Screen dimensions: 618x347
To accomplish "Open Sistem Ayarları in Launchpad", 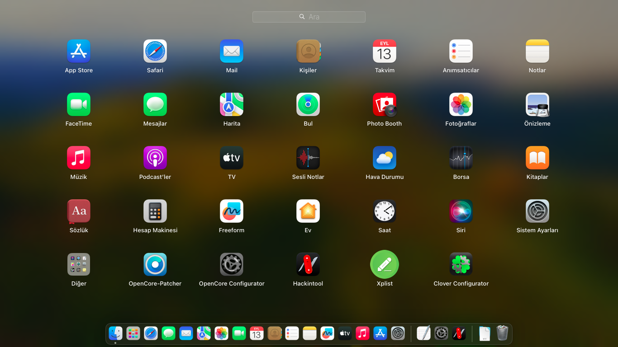I will tap(537, 211).
